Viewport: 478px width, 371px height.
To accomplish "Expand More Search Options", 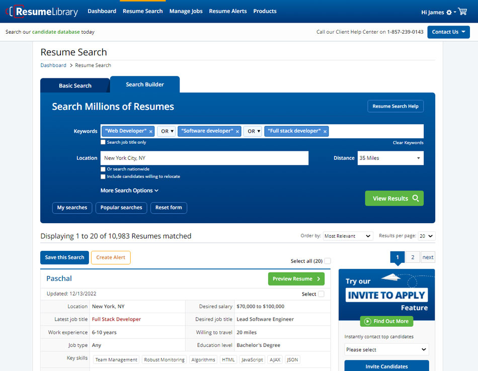I will coord(129,191).
